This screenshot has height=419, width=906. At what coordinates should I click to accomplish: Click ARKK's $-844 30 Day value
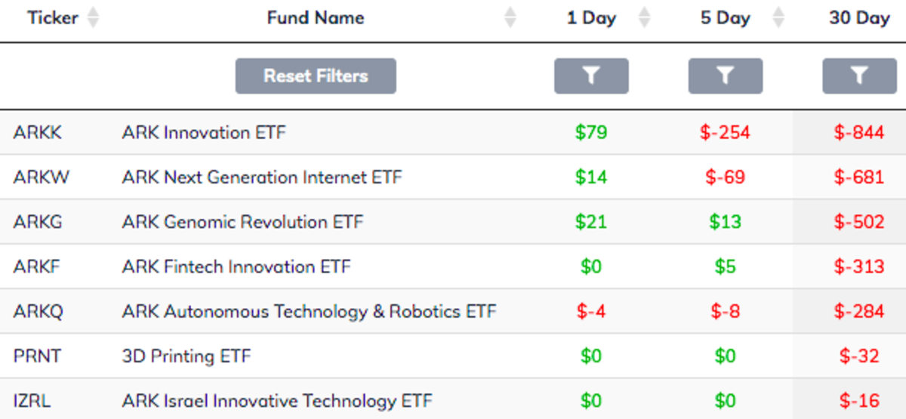[x=859, y=133]
